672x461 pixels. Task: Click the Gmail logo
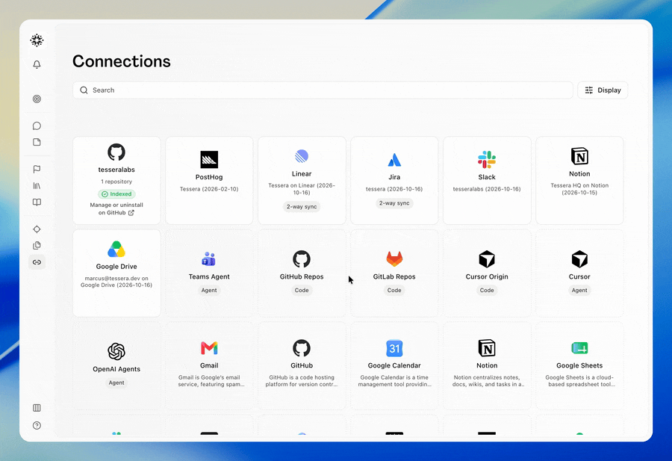click(209, 347)
